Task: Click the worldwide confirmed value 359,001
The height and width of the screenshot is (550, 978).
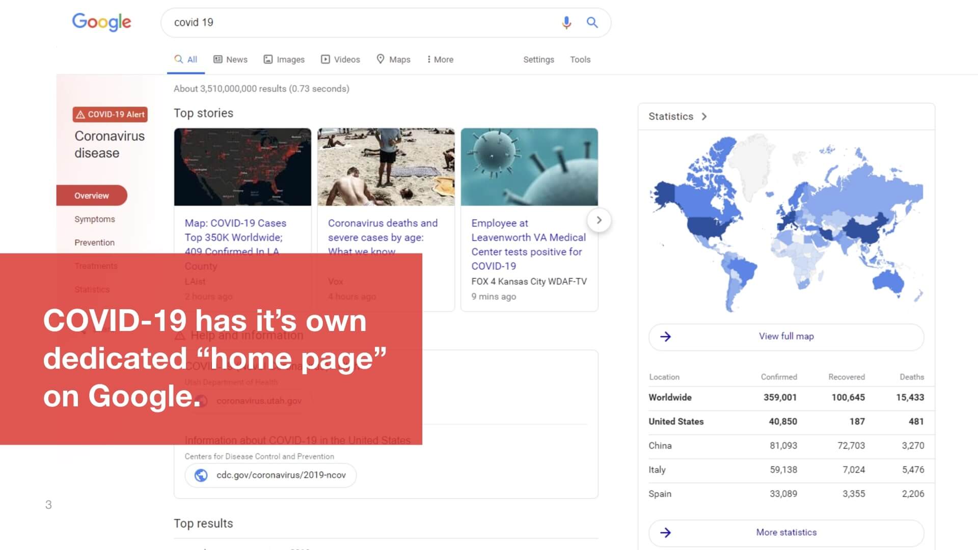Action: (x=780, y=398)
